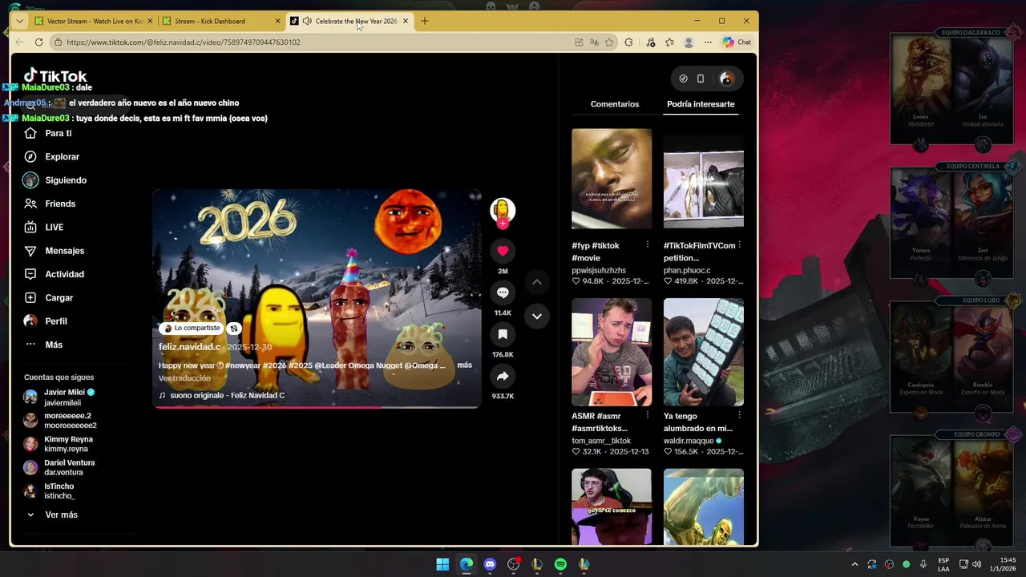The image size is (1026, 577).
Task: Open Discord from the taskbar
Action: pos(490,564)
